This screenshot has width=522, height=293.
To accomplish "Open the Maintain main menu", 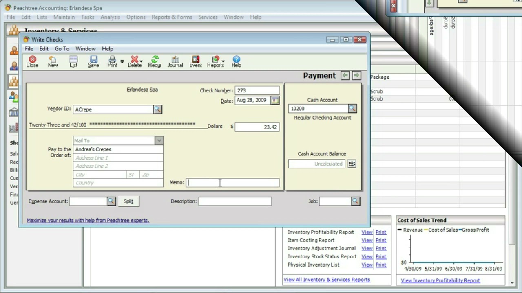I will pos(64,17).
